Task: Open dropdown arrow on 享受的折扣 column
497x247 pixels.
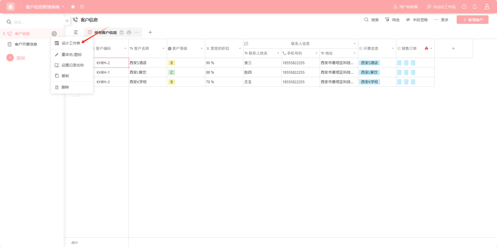Action: (x=240, y=49)
